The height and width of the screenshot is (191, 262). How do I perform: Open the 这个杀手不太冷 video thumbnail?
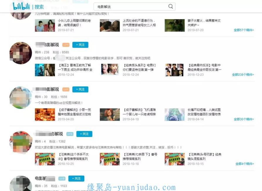point(45,159)
